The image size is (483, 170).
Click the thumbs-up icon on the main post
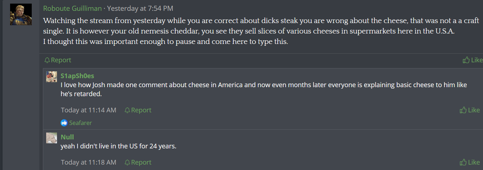[466, 60]
